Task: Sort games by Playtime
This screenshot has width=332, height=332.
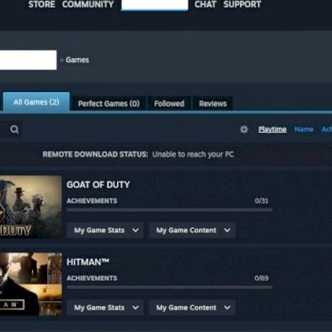Action: pos(272,129)
